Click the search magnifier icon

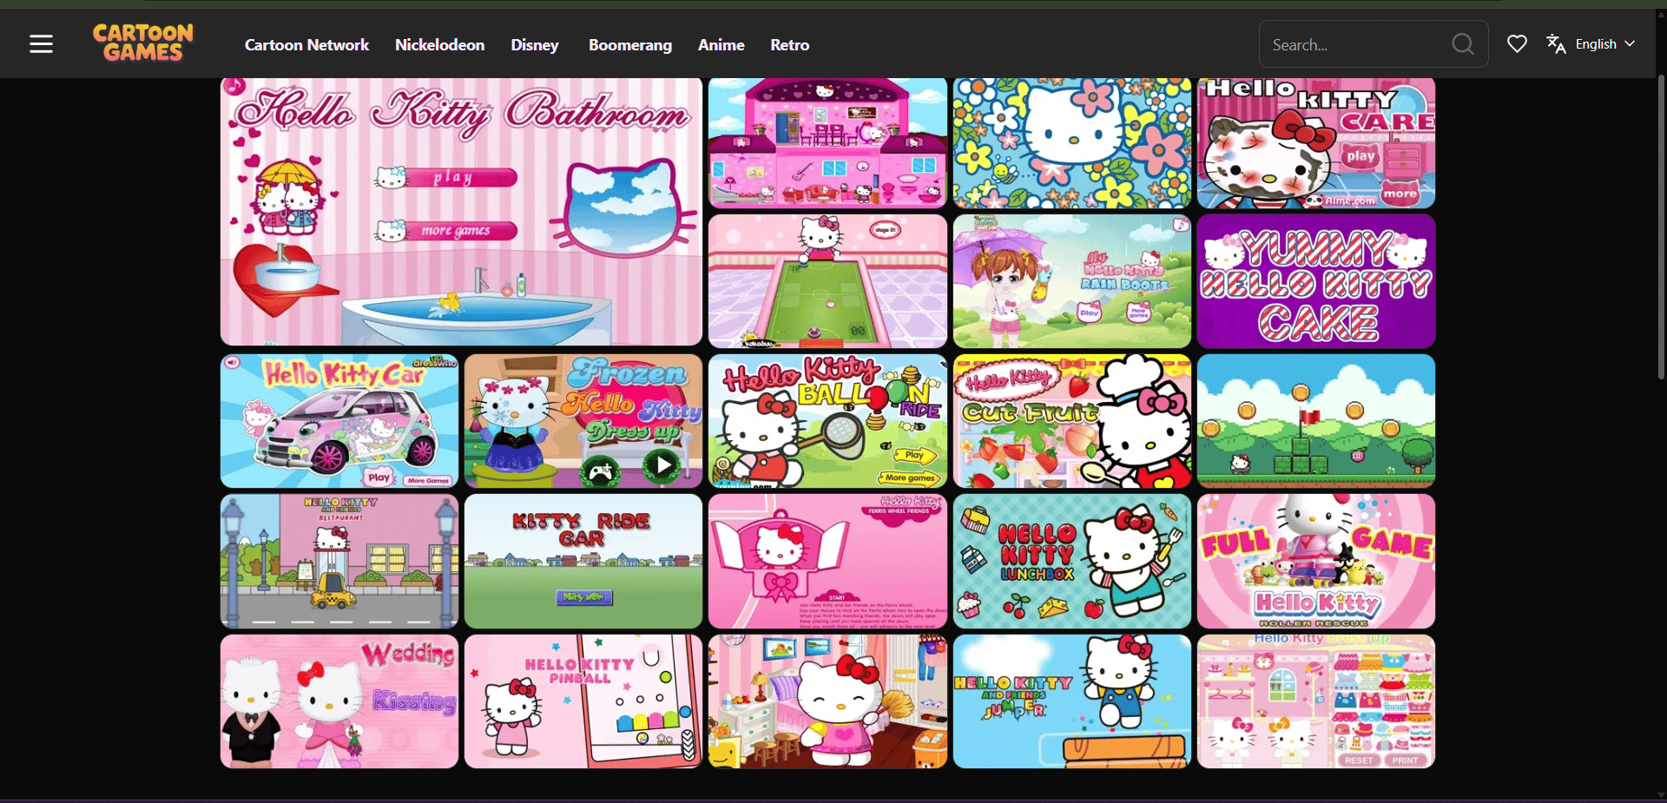click(1463, 44)
